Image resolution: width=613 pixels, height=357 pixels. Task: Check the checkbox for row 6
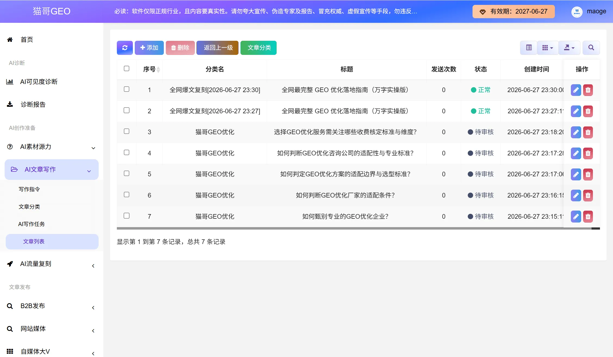126,195
